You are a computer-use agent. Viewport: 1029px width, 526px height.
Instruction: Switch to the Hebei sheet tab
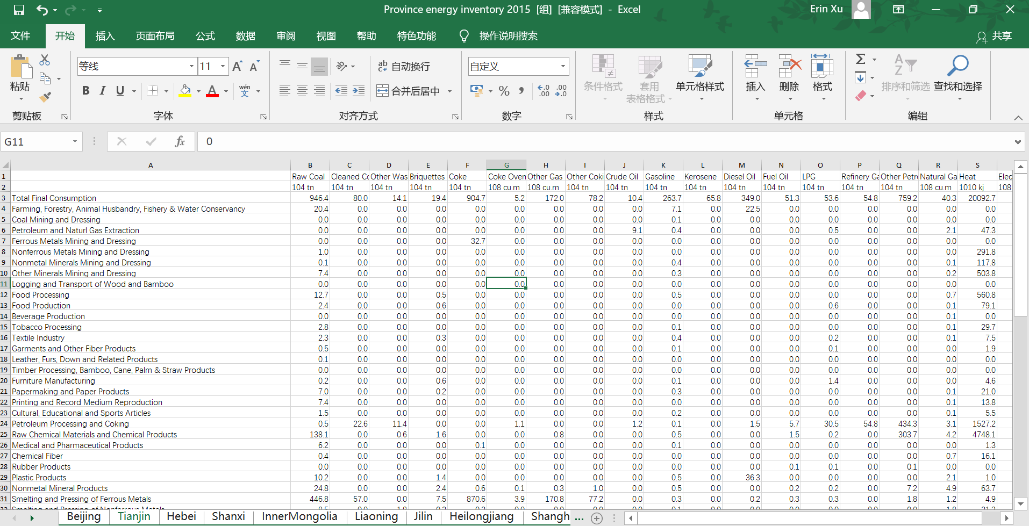(x=181, y=516)
